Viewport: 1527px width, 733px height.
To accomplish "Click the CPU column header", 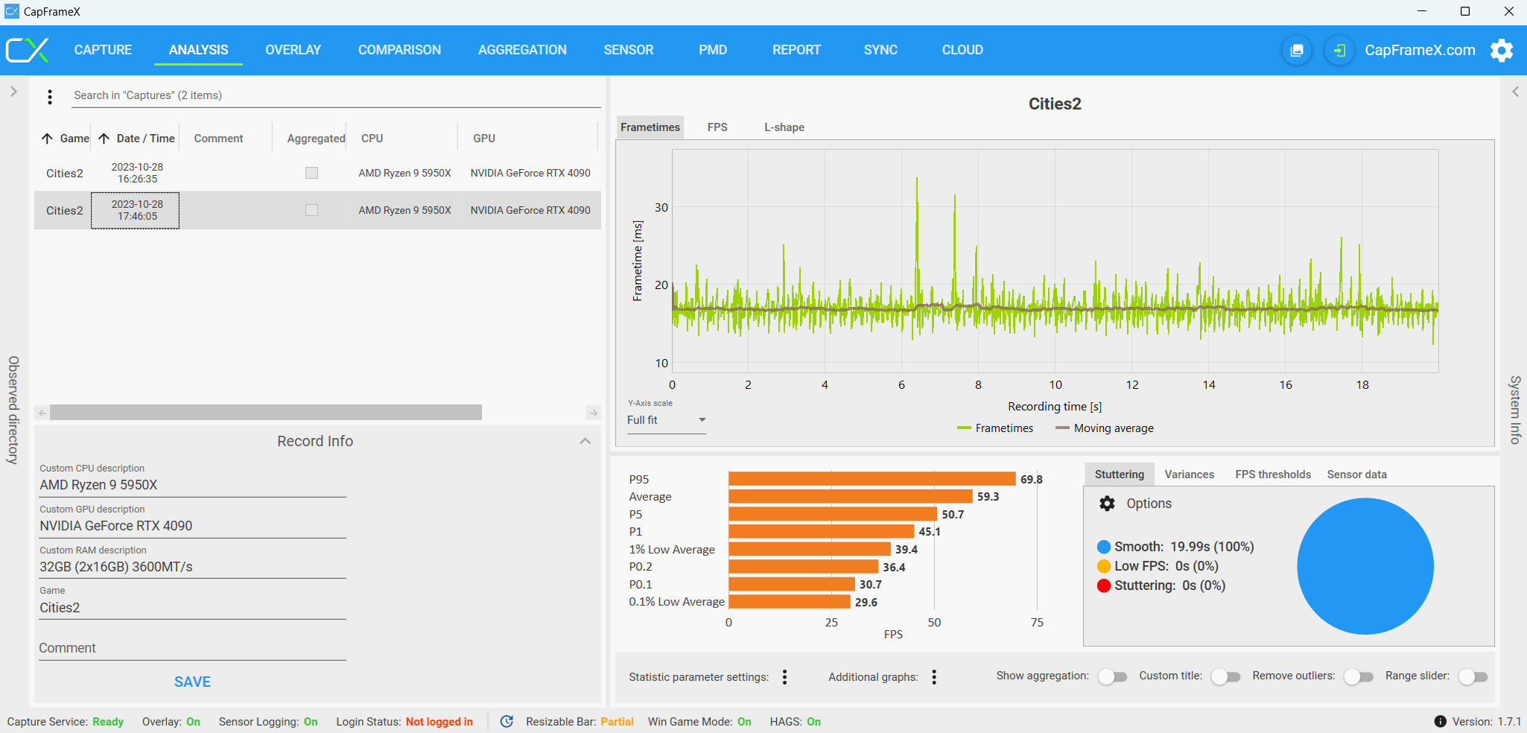I will (x=372, y=139).
